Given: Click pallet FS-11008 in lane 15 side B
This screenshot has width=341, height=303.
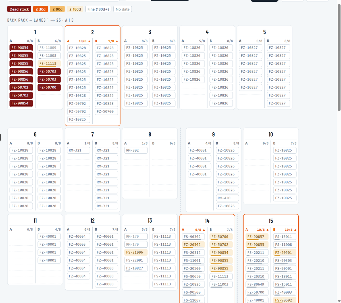Looking at the screenshot, I should coord(285,245).
